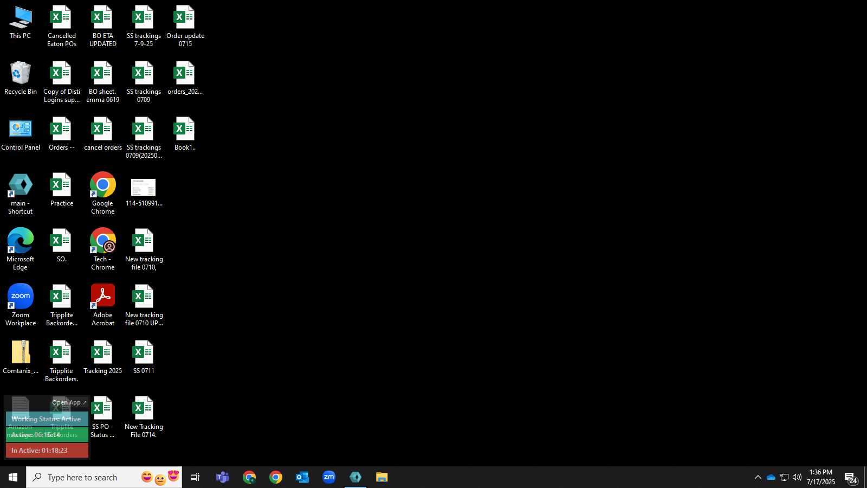Select the orders_202... Excel file
The width and height of the screenshot is (867, 488).
click(x=185, y=79)
